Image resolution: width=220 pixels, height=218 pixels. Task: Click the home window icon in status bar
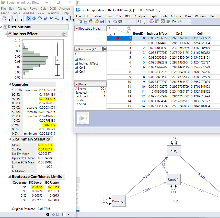tap(54, 214)
